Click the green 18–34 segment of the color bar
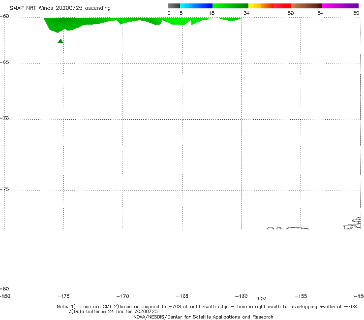364x320 pixels. click(230, 6)
